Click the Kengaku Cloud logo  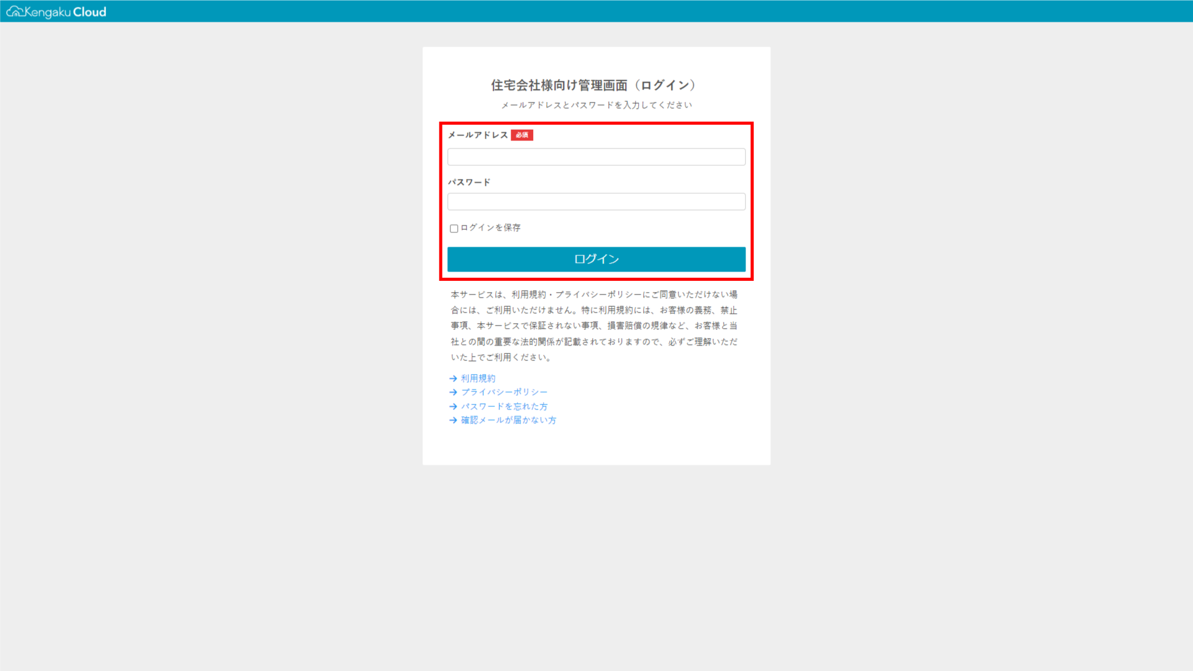click(x=56, y=11)
